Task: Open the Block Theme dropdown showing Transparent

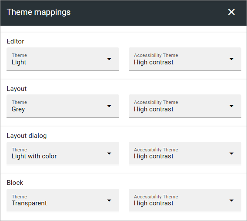Action: pyautogui.click(x=63, y=201)
